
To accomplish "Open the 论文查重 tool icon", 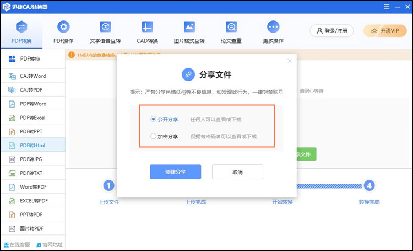I will coord(231,27).
